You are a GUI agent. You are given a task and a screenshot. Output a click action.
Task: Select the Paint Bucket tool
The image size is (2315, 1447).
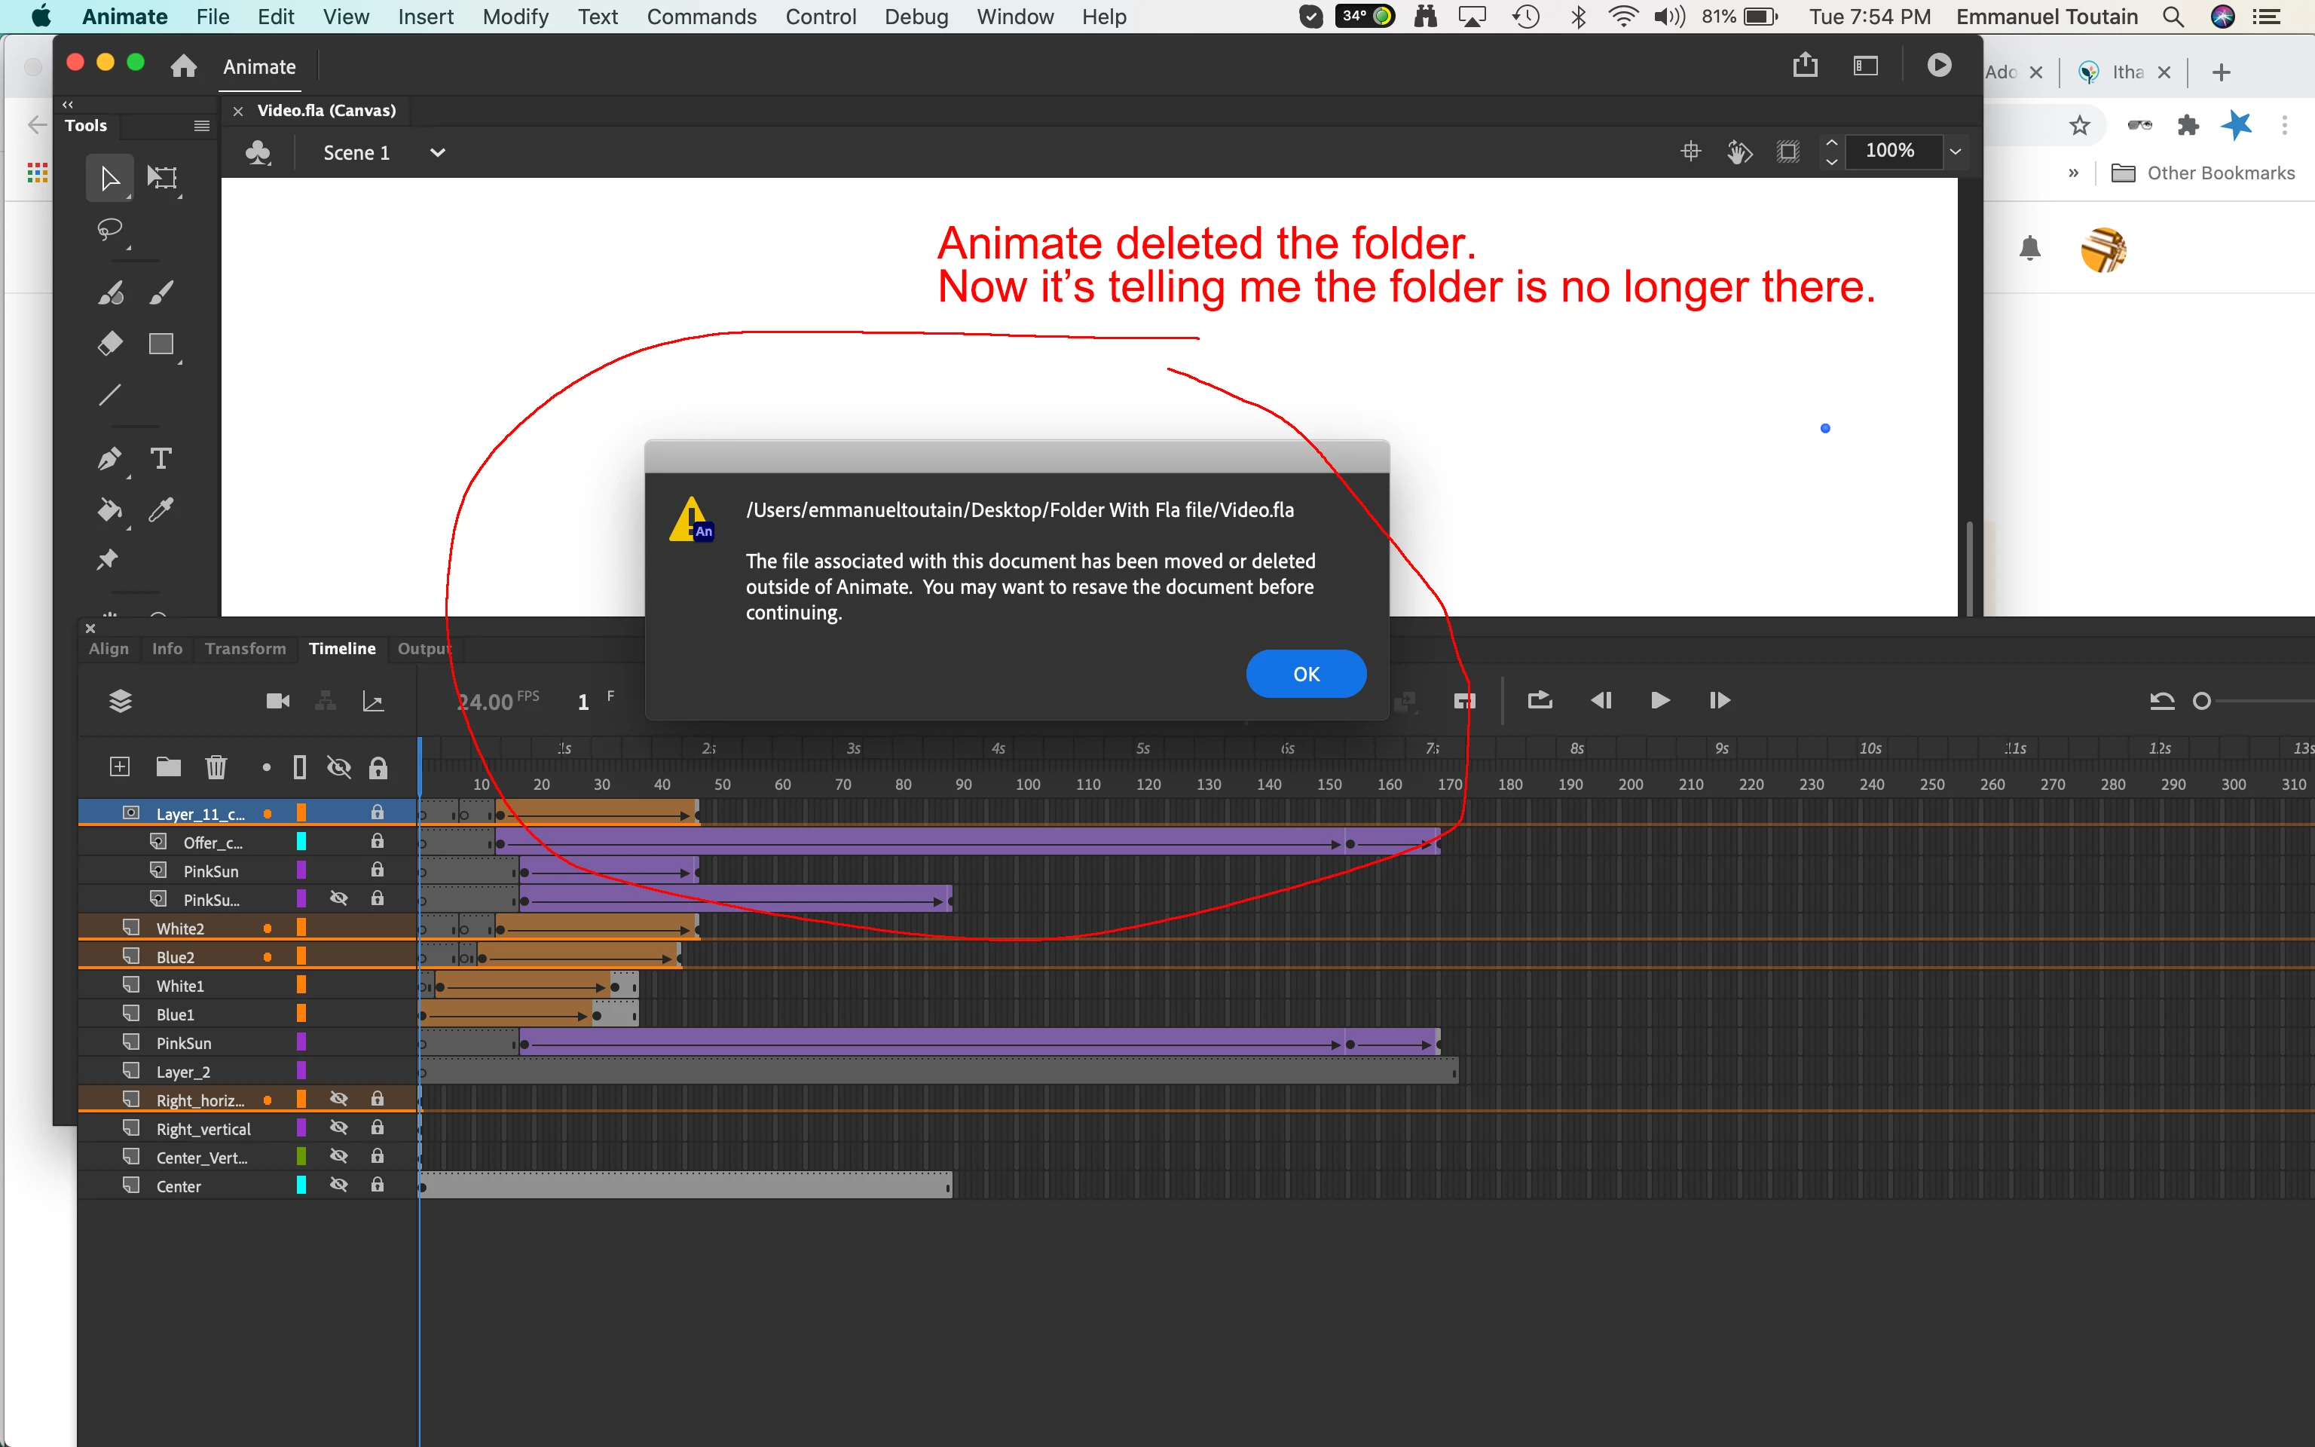pos(109,509)
